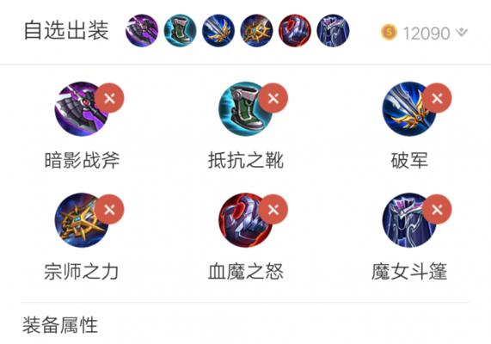Remove 宗师之力 with its red X button

tap(109, 209)
